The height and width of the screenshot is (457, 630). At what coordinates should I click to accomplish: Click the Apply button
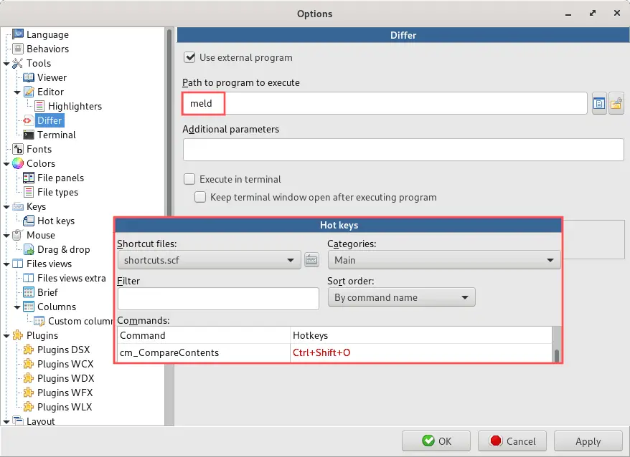[x=588, y=441]
